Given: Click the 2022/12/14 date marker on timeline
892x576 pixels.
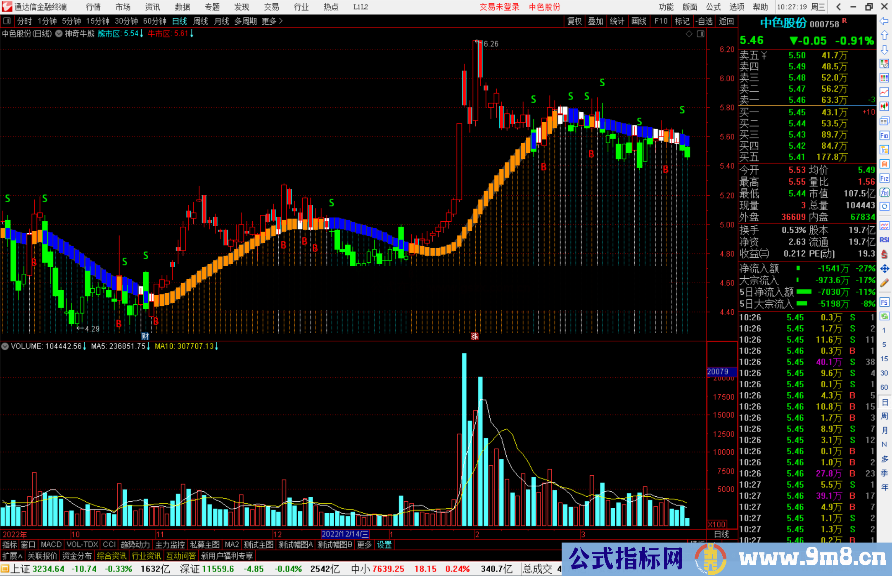Looking at the screenshot, I should [x=345, y=534].
